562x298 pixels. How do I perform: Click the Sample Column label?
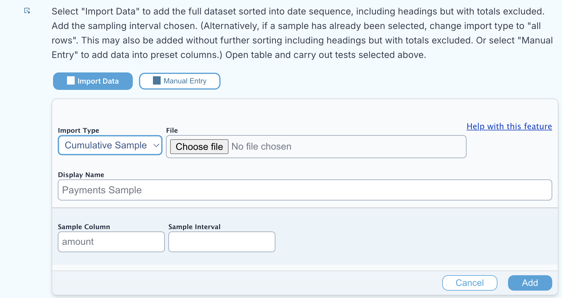[x=84, y=227]
